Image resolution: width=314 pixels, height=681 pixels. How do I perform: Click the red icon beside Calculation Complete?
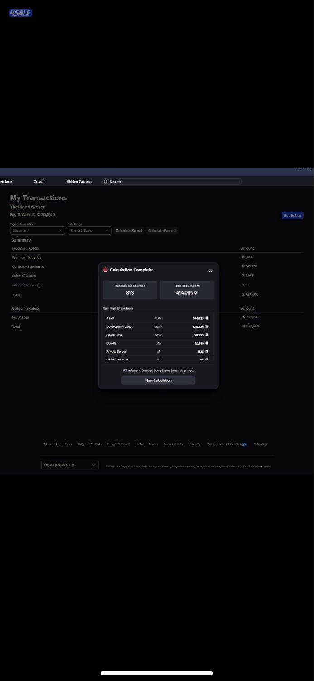point(106,270)
